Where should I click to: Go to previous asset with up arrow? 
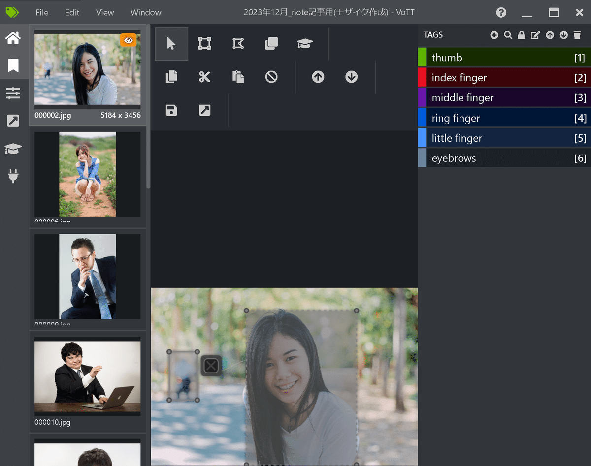click(318, 77)
